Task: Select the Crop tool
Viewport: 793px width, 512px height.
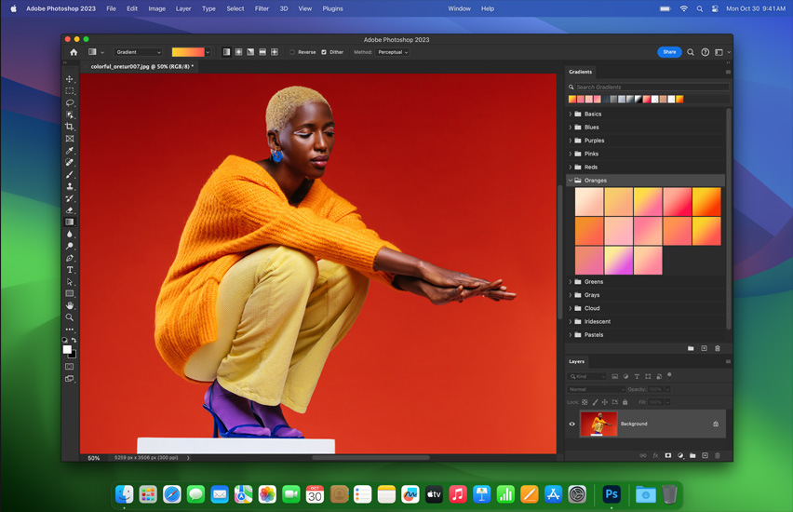Action: pyautogui.click(x=70, y=127)
